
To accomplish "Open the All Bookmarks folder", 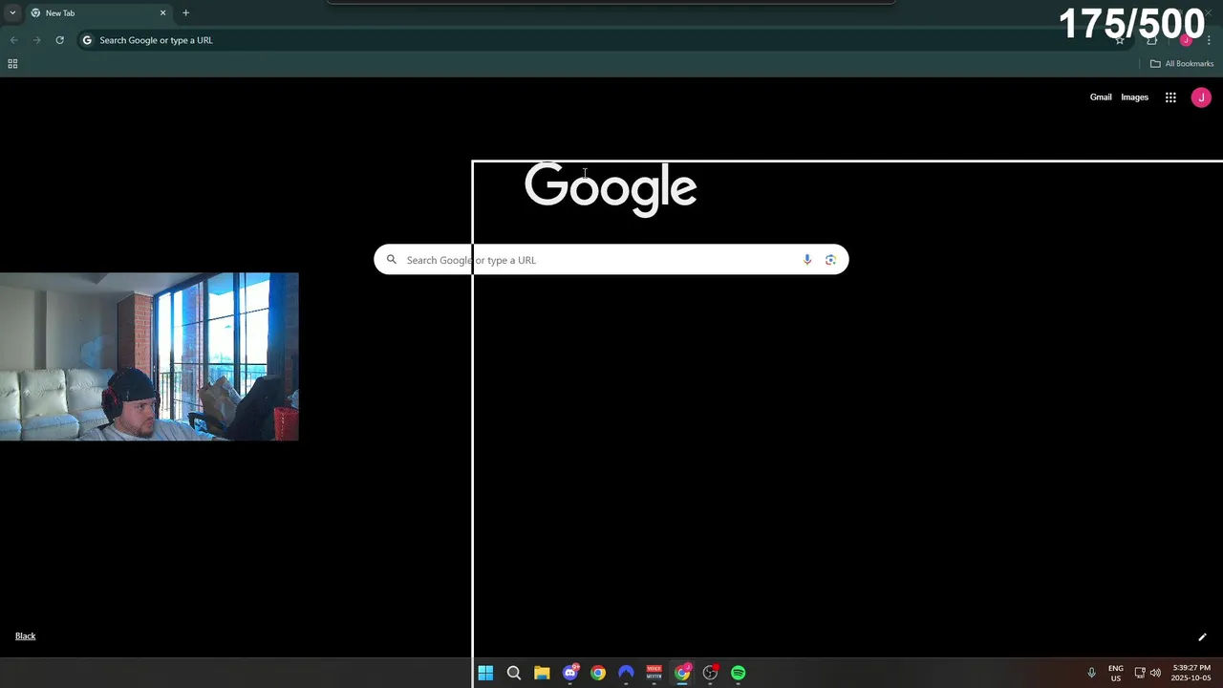I will [1182, 64].
